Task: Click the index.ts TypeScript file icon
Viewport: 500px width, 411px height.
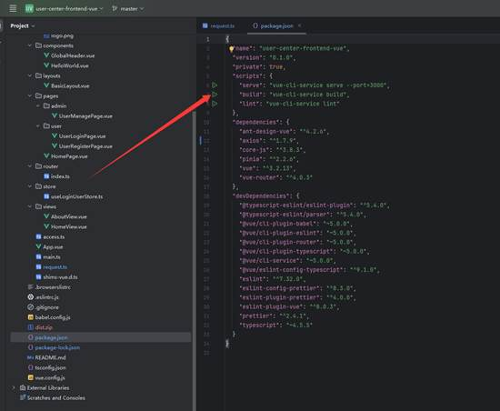Action: pyautogui.click(x=46, y=176)
